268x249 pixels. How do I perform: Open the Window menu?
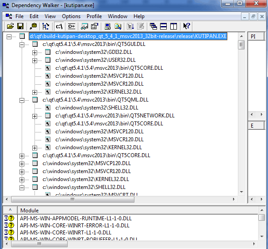(x=118, y=16)
